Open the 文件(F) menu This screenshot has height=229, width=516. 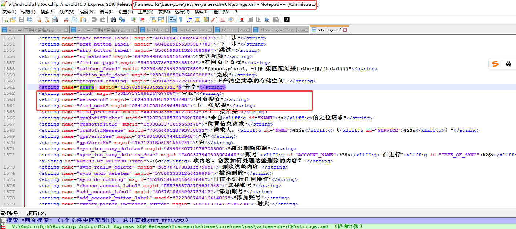coord(9,12)
